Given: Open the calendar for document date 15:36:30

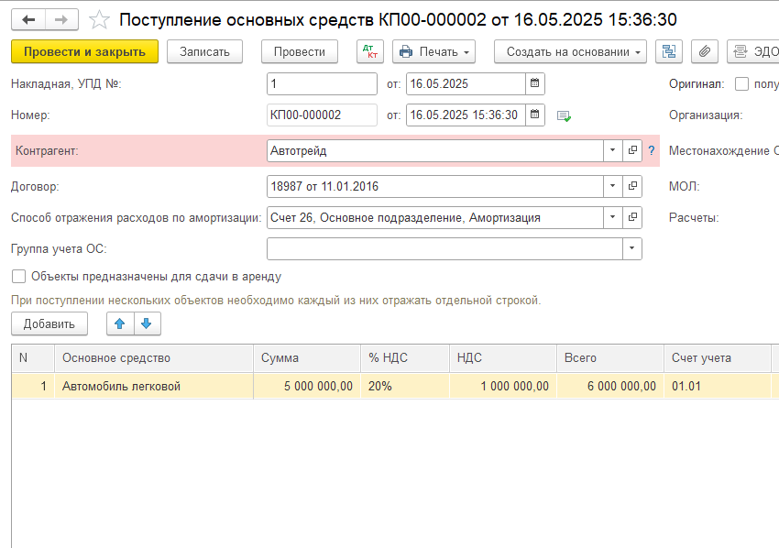Looking at the screenshot, I should pyautogui.click(x=535, y=115).
